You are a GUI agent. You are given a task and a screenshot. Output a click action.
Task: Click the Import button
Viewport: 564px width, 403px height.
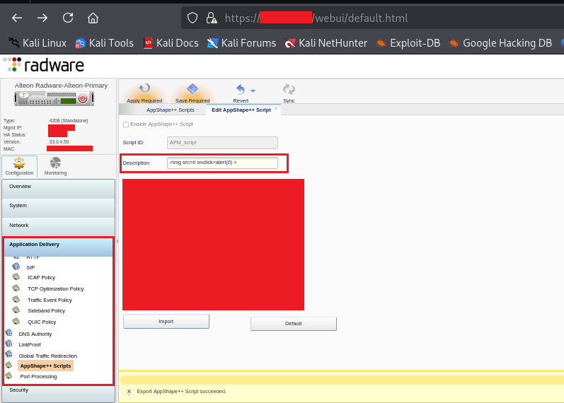(166, 322)
